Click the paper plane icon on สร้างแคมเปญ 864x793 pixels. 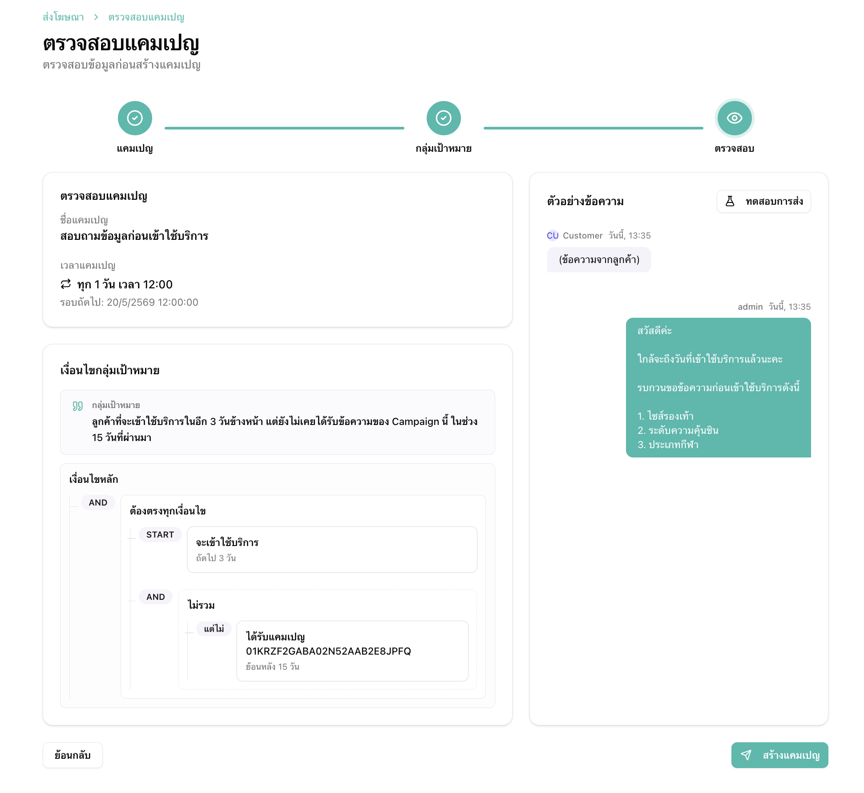746,755
